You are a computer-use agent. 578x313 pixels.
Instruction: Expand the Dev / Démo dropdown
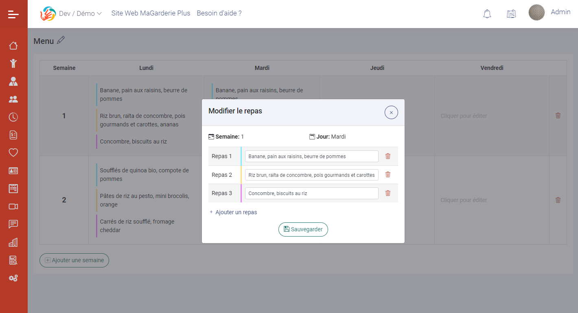(80, 13)
